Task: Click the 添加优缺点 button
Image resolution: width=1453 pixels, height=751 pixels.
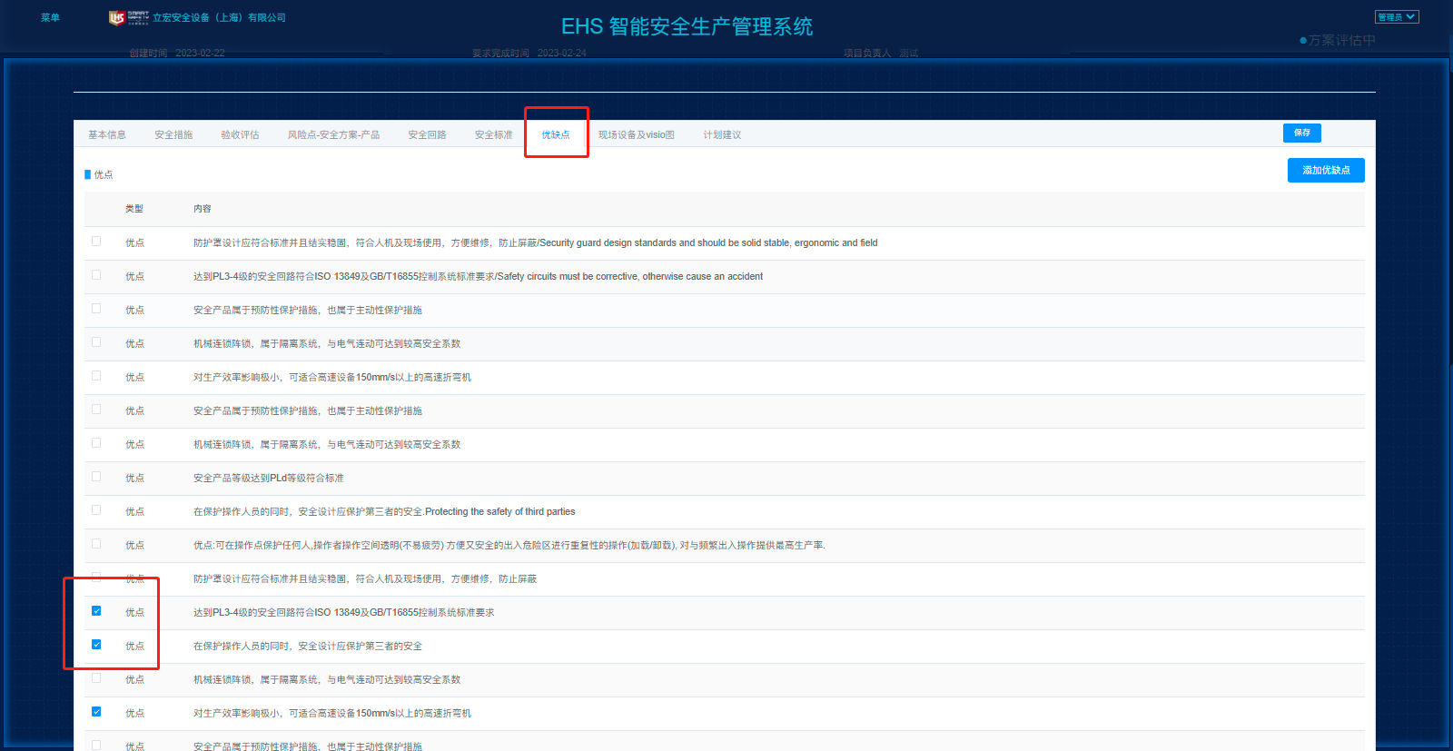Action: [x=1326, y=170]
